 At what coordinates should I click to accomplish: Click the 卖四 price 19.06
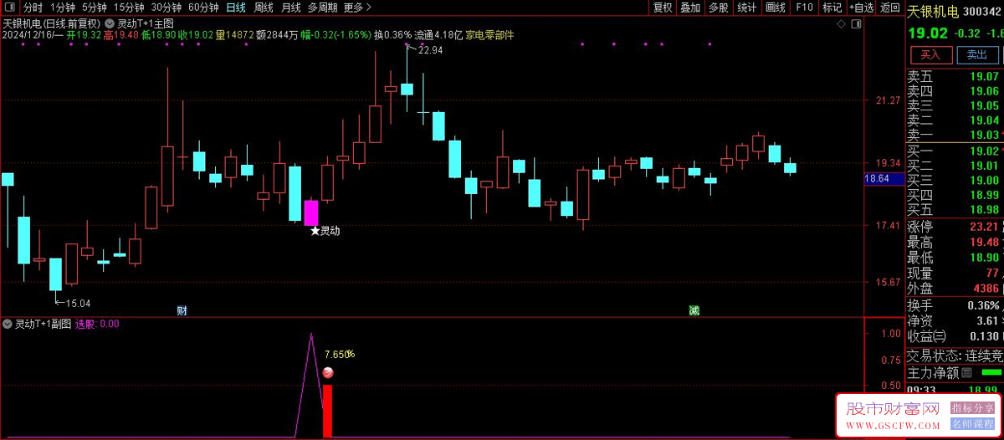tap(984, 91)
